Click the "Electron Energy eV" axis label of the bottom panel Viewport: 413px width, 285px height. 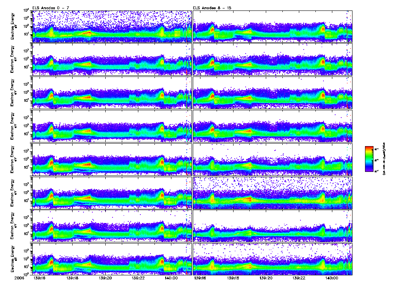14,259
